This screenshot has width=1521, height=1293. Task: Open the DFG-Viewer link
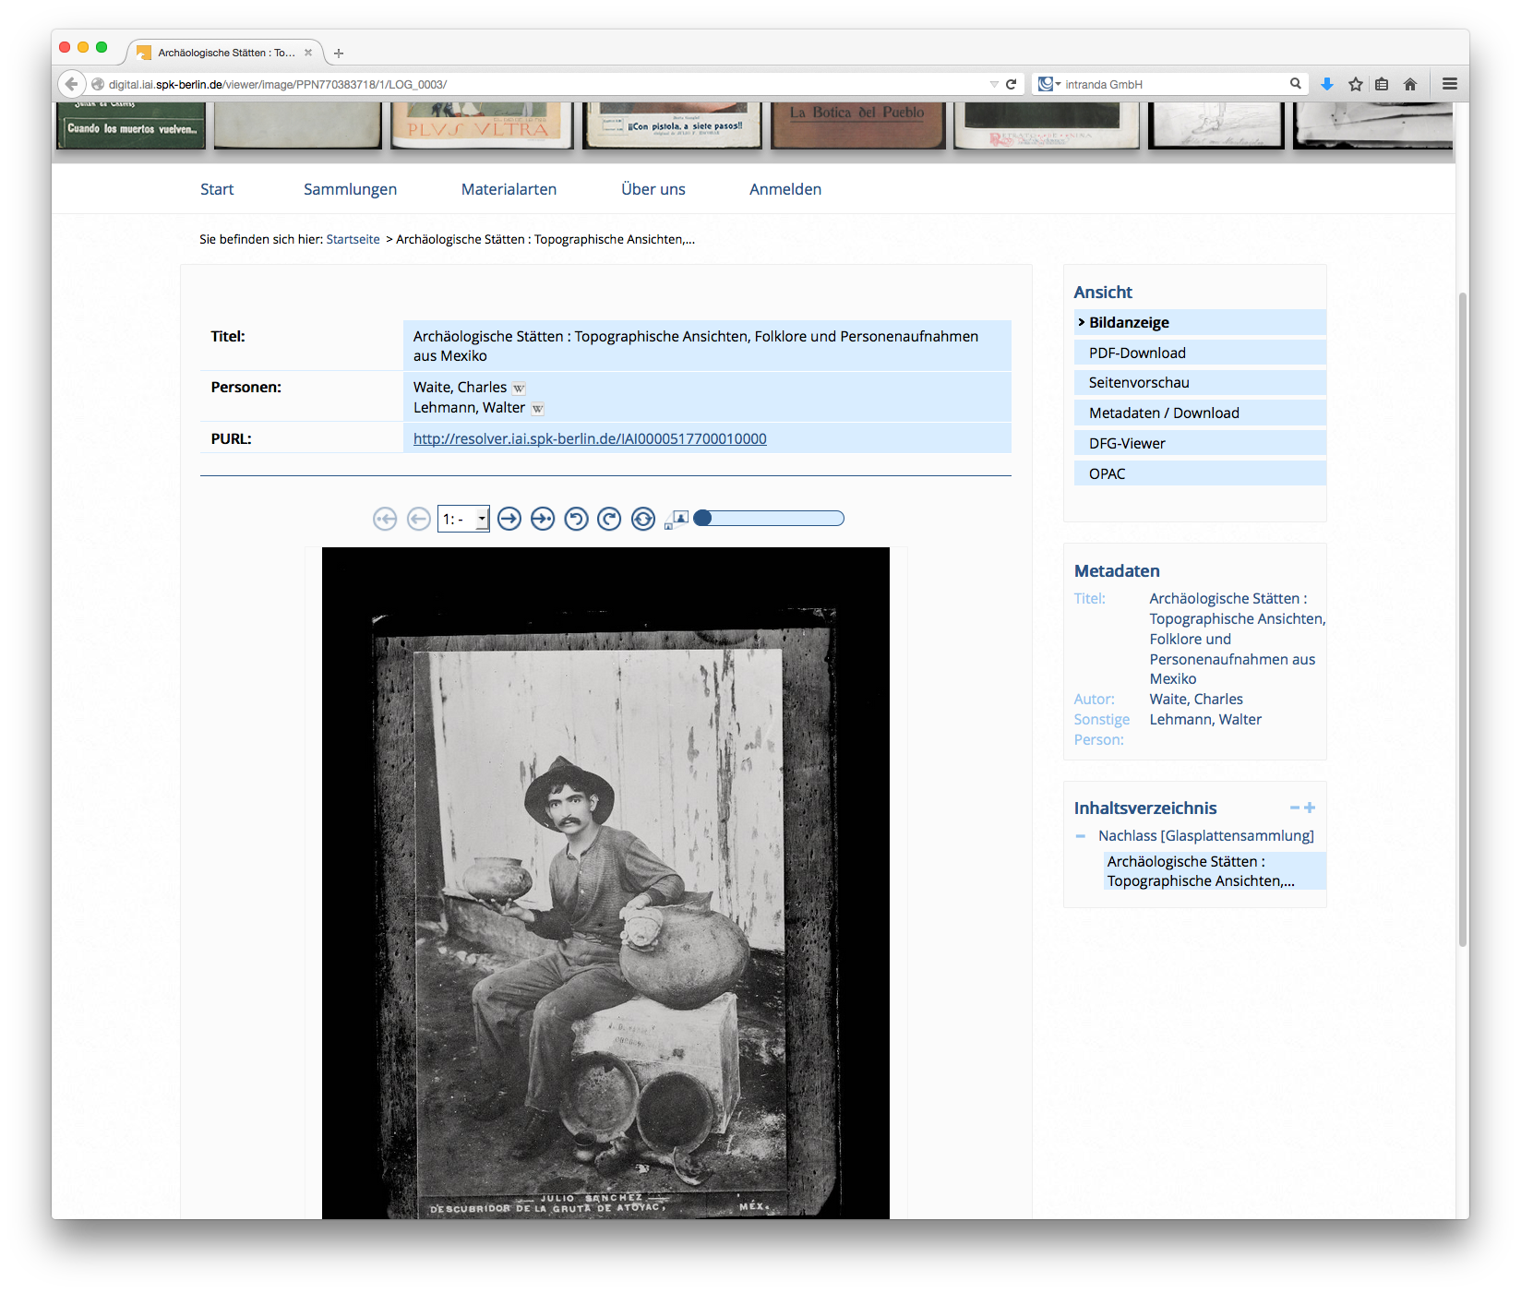pos(1200,443)
